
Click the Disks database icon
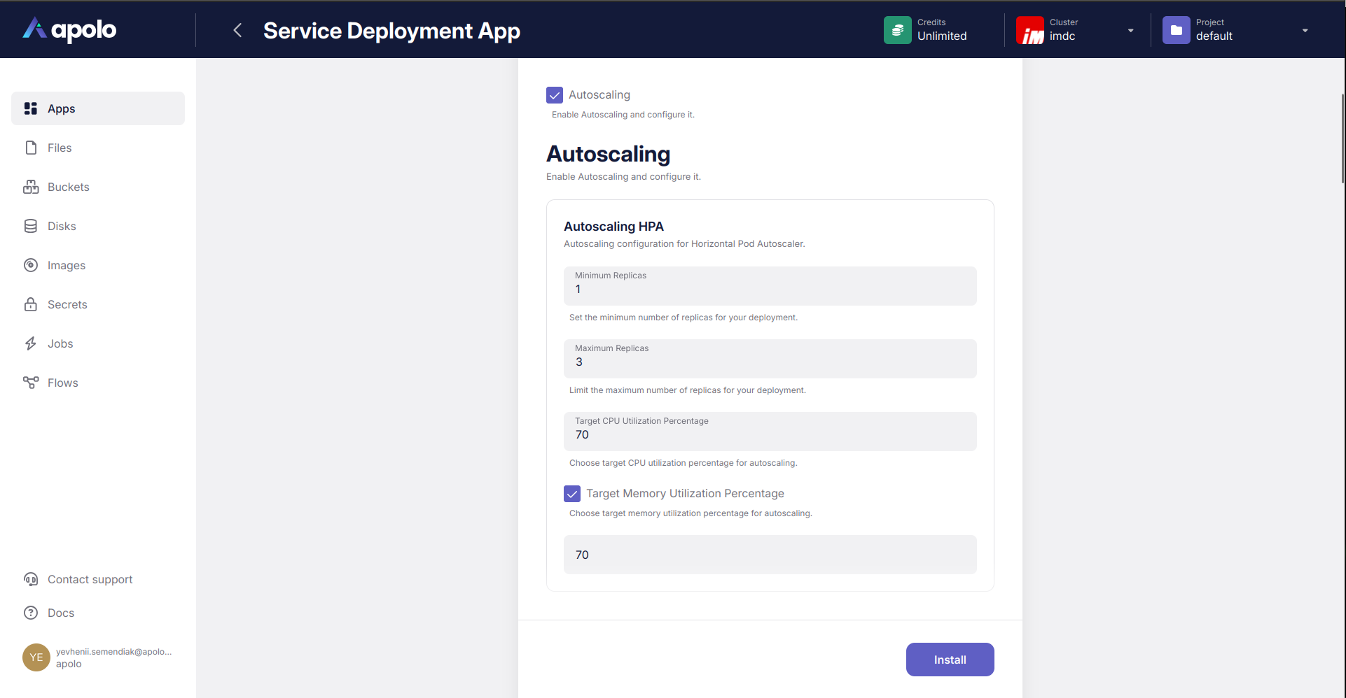click(31, 226)
